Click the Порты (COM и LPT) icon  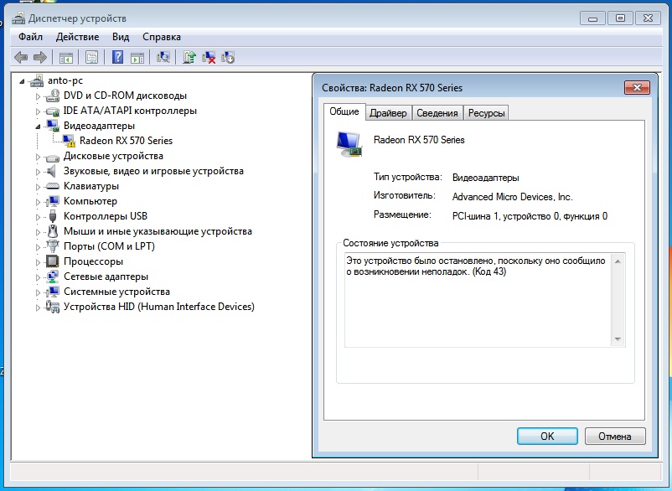click(53, 246)
